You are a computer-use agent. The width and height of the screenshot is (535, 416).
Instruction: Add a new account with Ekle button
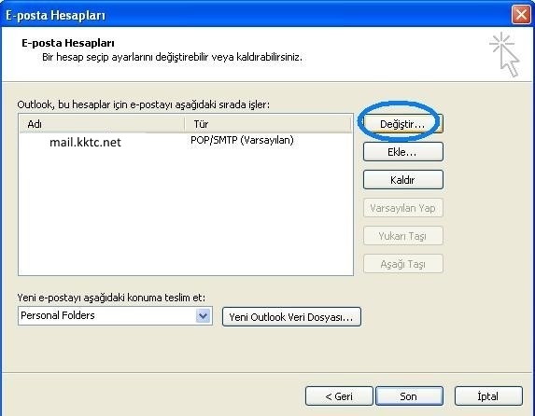tap(403, 152)
